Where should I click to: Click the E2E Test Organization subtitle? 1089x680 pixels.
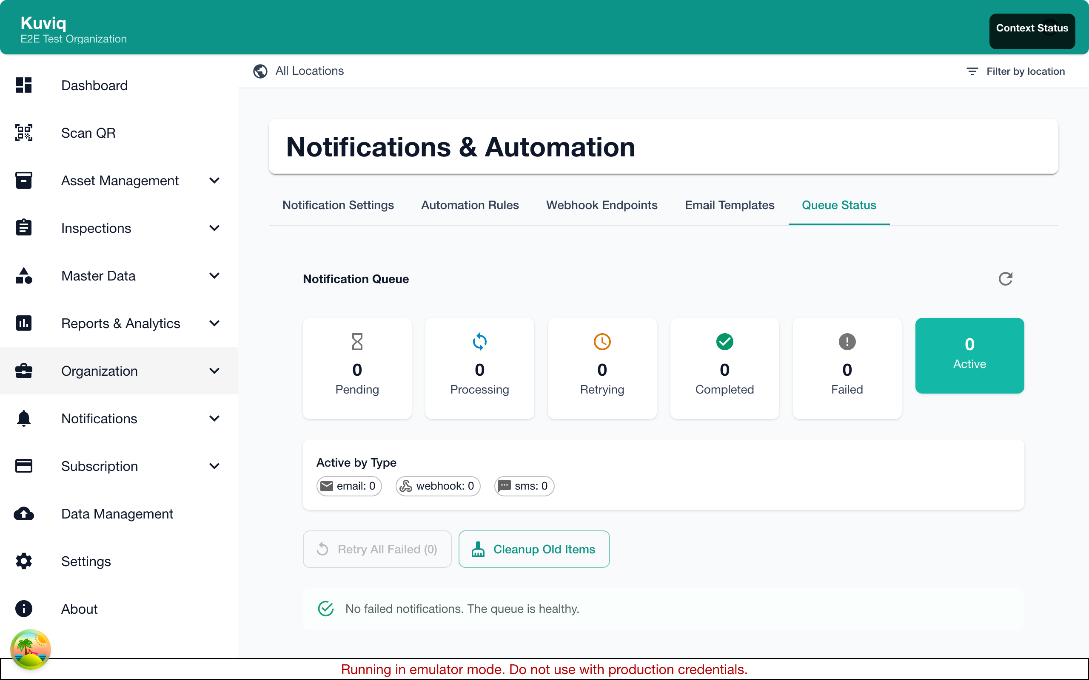click(73, 39)
